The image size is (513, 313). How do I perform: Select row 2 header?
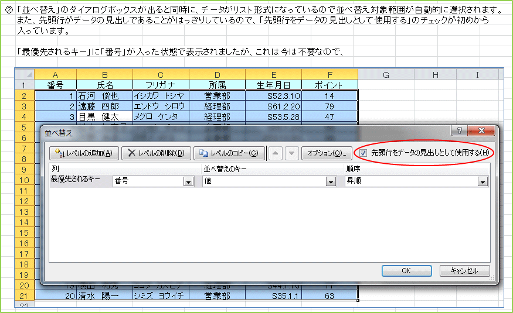(25, 95)
